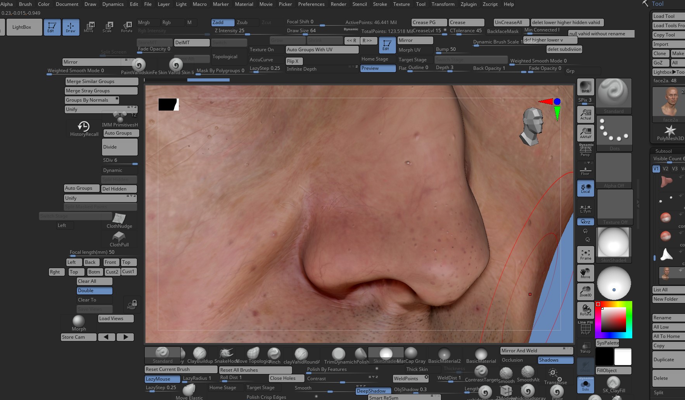The image size is (685, 400).
Task: Click the Floor grid icon
Action: (585, 170)
